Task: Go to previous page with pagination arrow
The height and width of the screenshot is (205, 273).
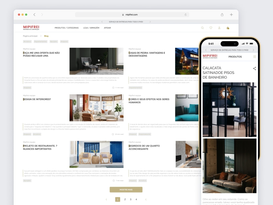Action: [106, 200]
